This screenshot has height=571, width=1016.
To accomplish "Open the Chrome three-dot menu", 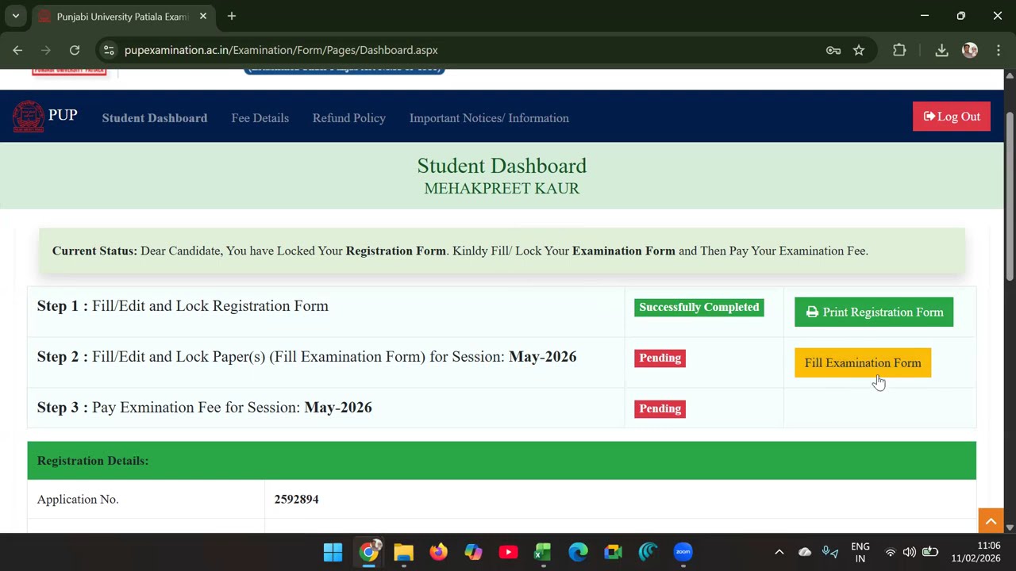I will 999,50.
